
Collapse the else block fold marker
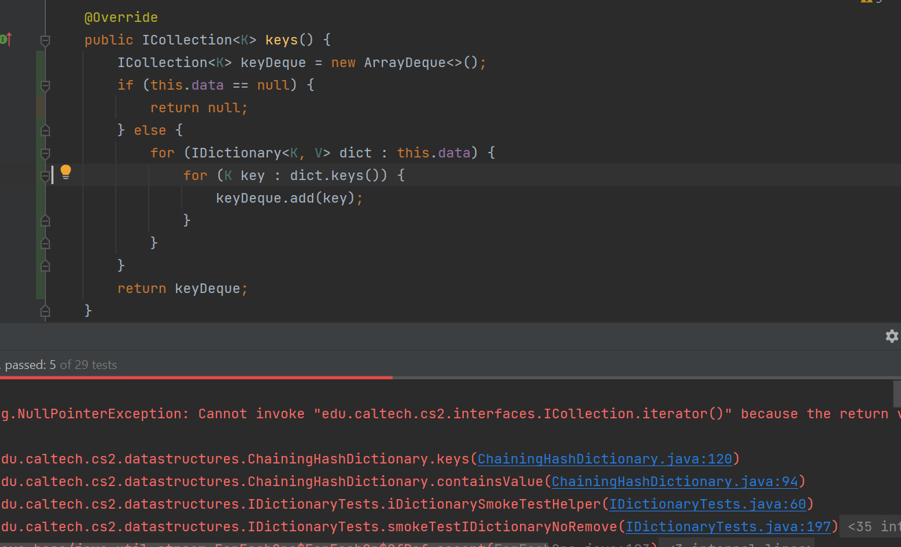(x=45, y=130)
